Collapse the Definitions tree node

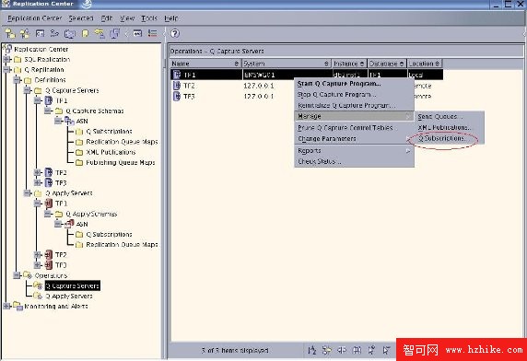click(17, 80)
